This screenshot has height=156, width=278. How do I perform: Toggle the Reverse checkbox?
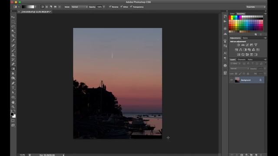tap(110, 6)
